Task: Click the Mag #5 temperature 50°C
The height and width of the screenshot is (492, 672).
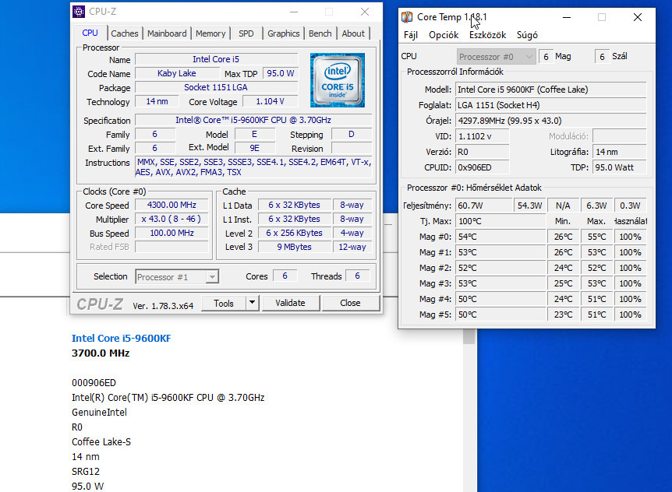Action: point(500,315)
